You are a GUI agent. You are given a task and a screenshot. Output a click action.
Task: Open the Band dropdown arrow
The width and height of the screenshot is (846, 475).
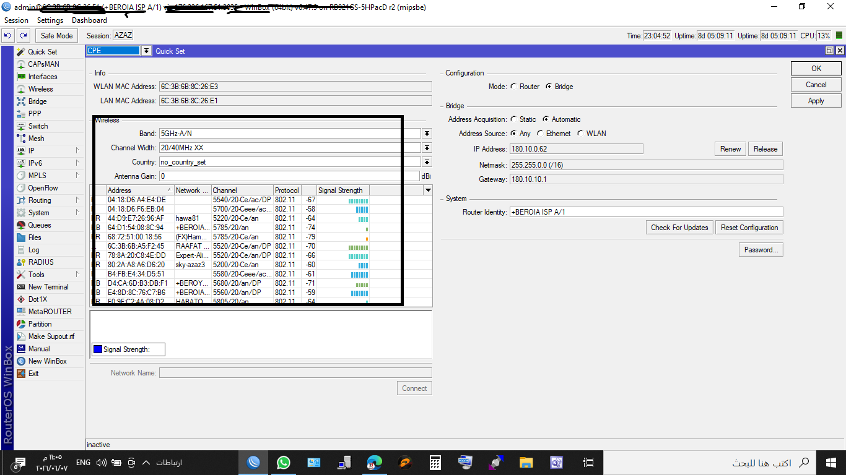tap(427, 134)
